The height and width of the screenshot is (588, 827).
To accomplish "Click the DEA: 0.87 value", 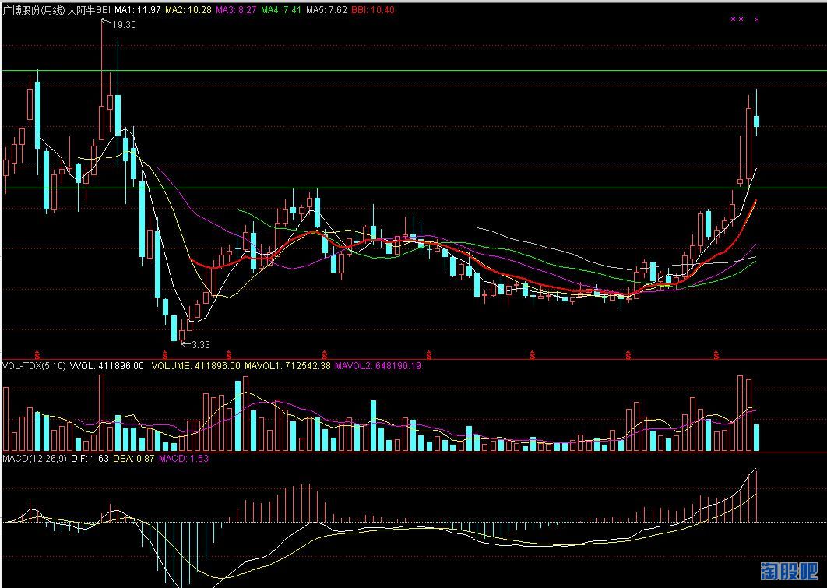I will click(x=134, y=458).
